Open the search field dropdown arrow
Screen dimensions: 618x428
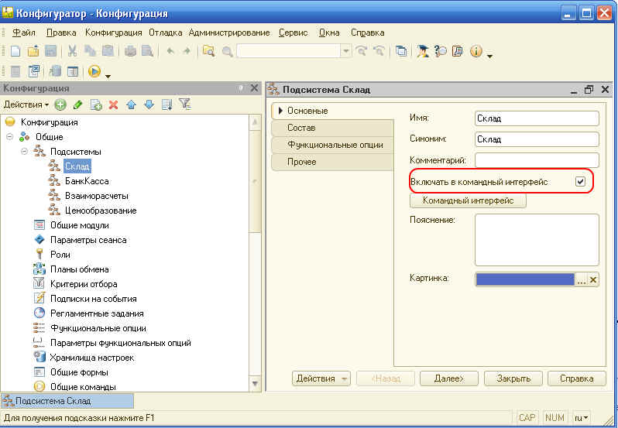(x=345, y=51)
